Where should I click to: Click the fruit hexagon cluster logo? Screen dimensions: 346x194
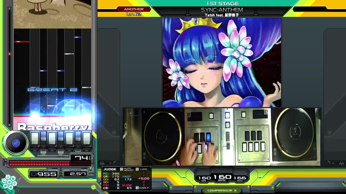pos(9,182)
